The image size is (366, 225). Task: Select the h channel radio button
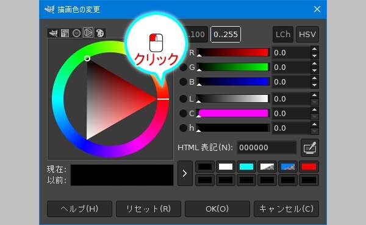(x=183, y=128)
